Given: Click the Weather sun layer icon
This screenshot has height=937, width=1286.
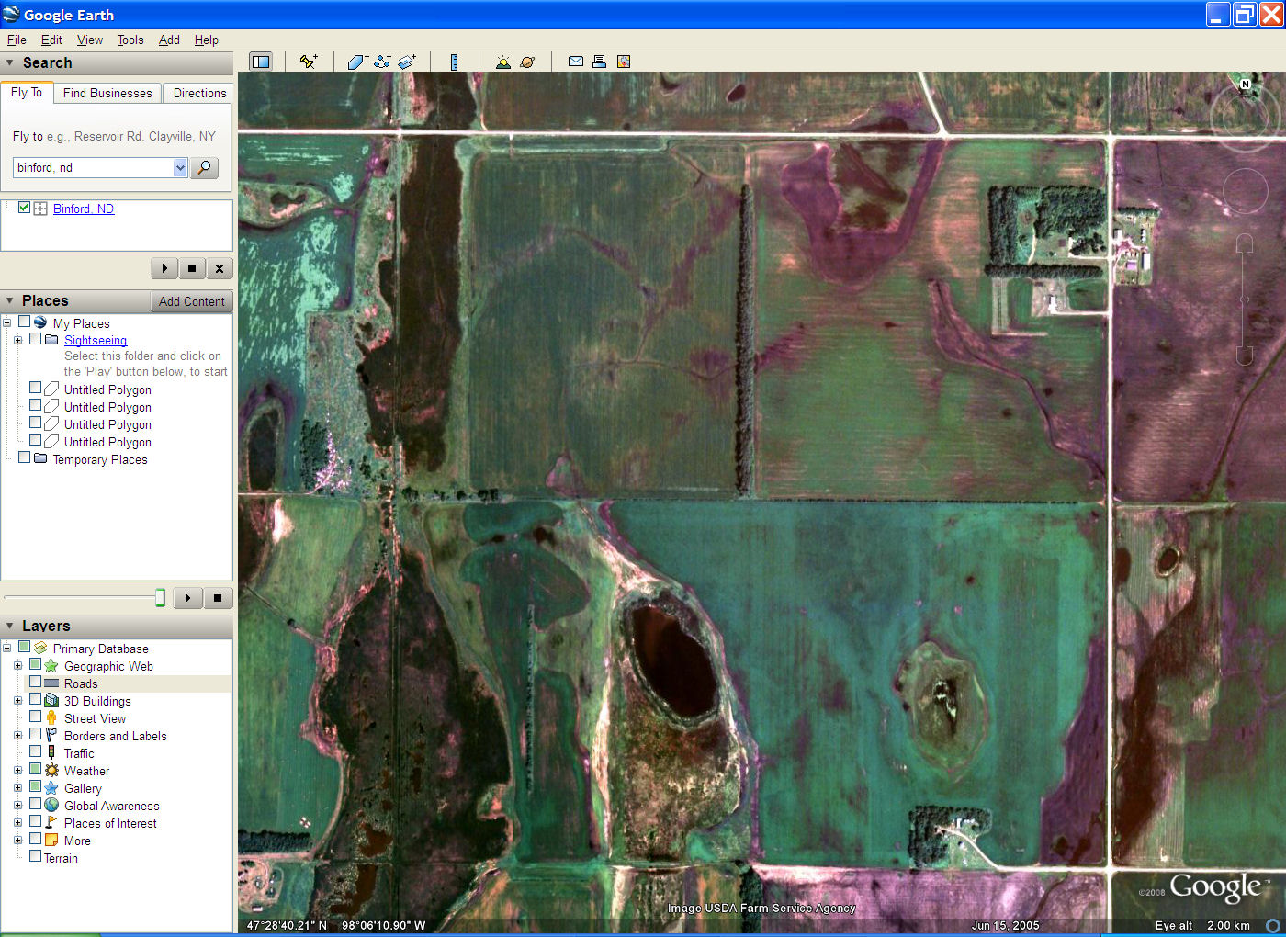Looking at the screenshot, I should [x=51, y=770].
